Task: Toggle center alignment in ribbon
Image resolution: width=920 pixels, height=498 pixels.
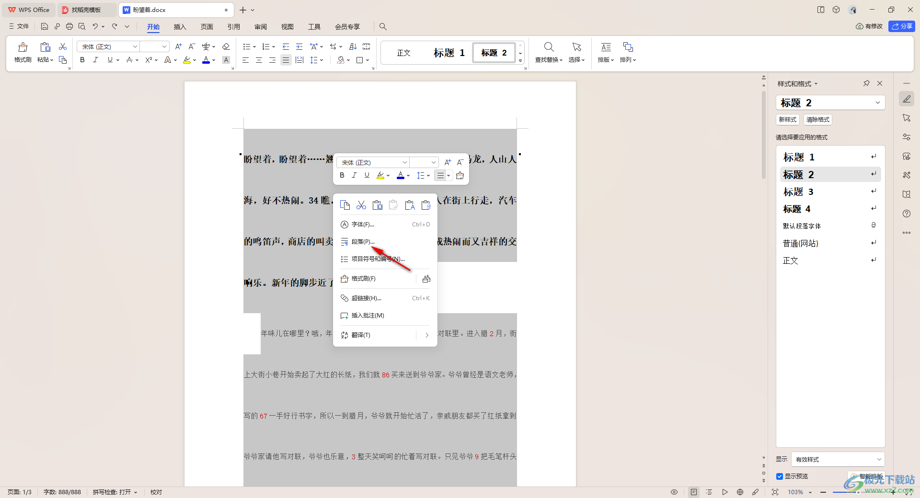Action: 259,60
